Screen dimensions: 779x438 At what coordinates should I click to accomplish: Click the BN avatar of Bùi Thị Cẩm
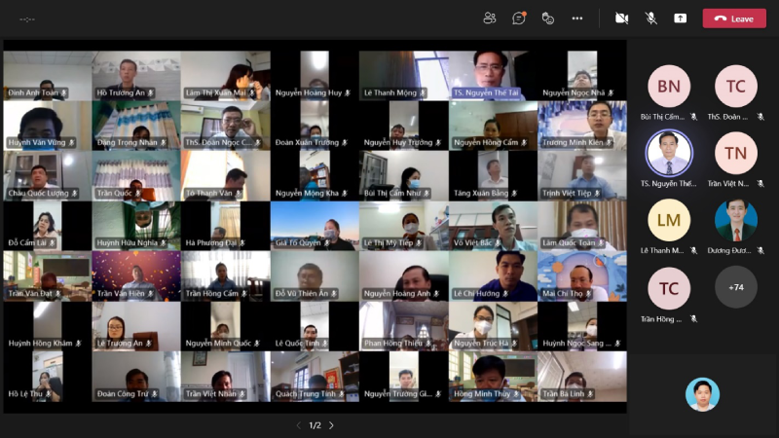click(669, 87)
